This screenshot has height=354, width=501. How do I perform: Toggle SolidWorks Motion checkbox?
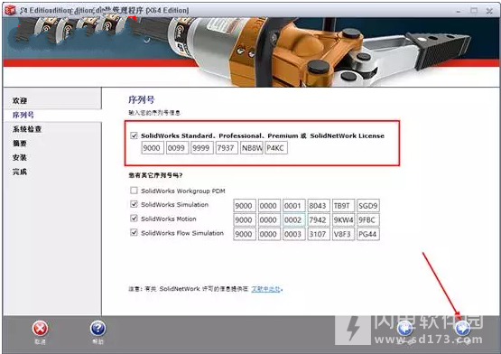pos(134,219)
